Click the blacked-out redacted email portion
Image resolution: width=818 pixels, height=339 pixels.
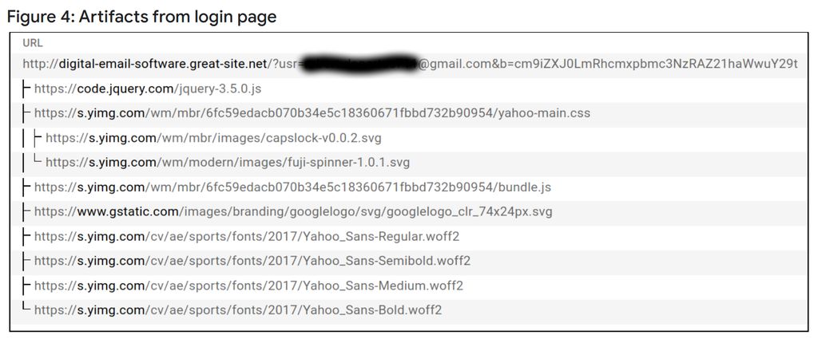tap(361, 64)
